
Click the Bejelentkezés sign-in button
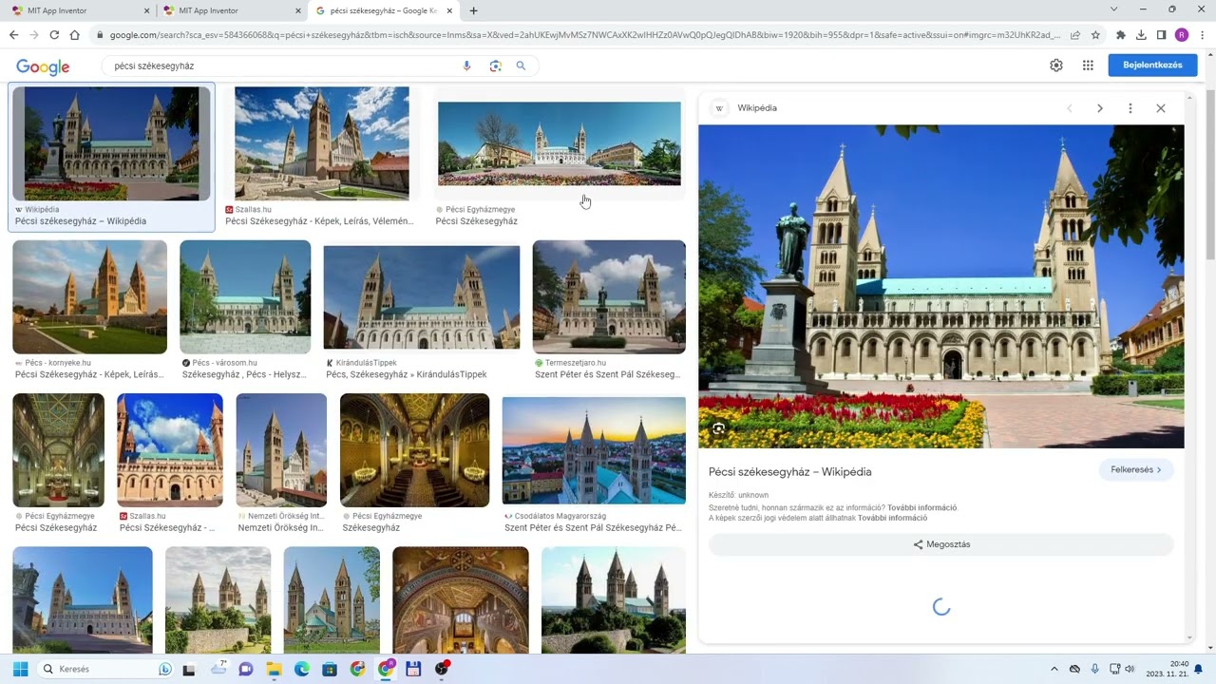[x=1152, y=65]
